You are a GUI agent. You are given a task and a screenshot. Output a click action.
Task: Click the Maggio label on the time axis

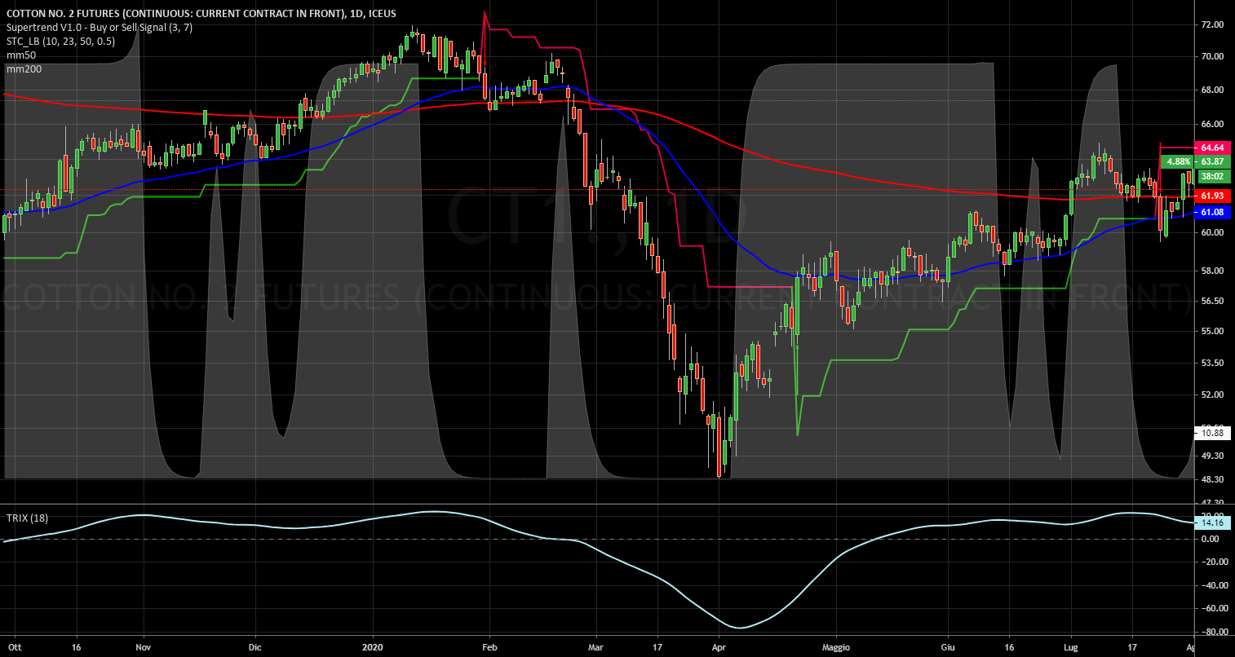pyautogui.click(x=836, y=648)
